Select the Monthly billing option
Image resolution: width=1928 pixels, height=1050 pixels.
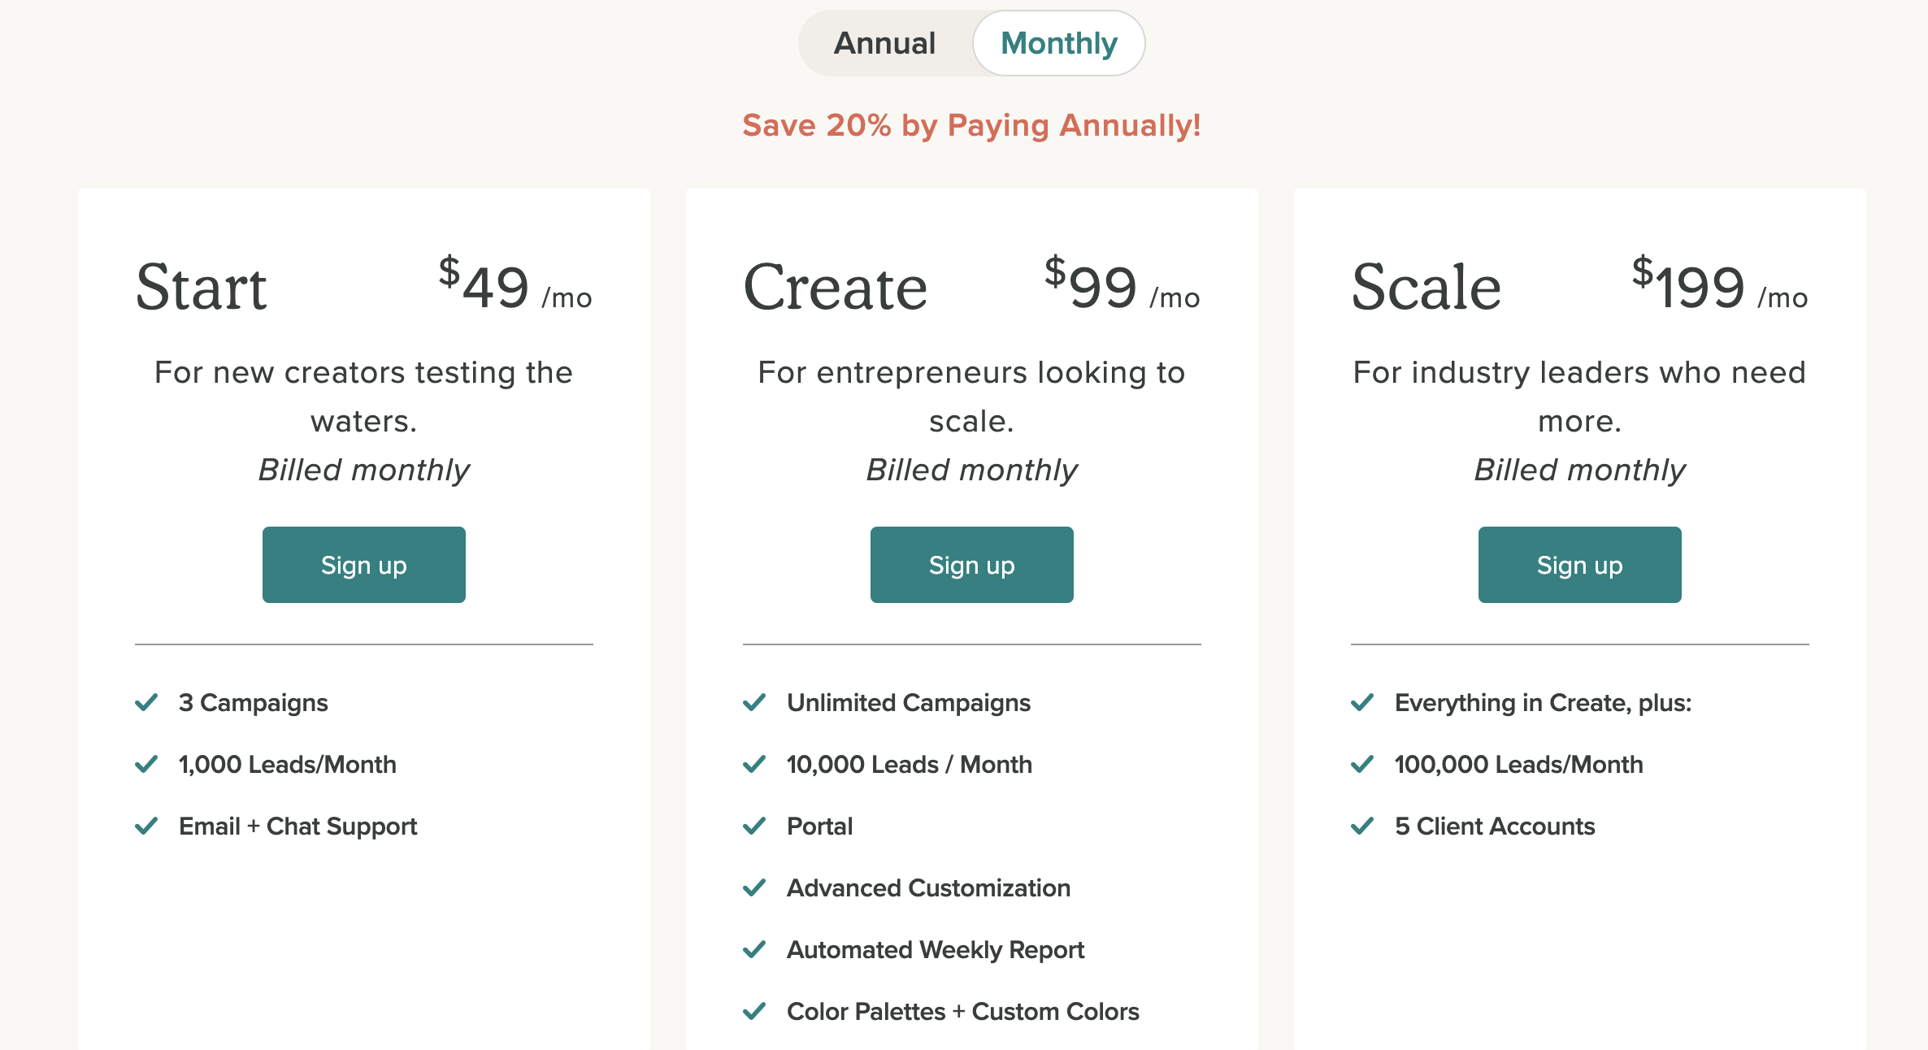1058,43
